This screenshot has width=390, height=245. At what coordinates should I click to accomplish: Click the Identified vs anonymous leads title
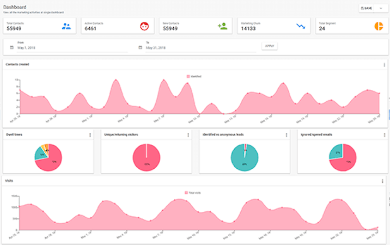(223, 134)
